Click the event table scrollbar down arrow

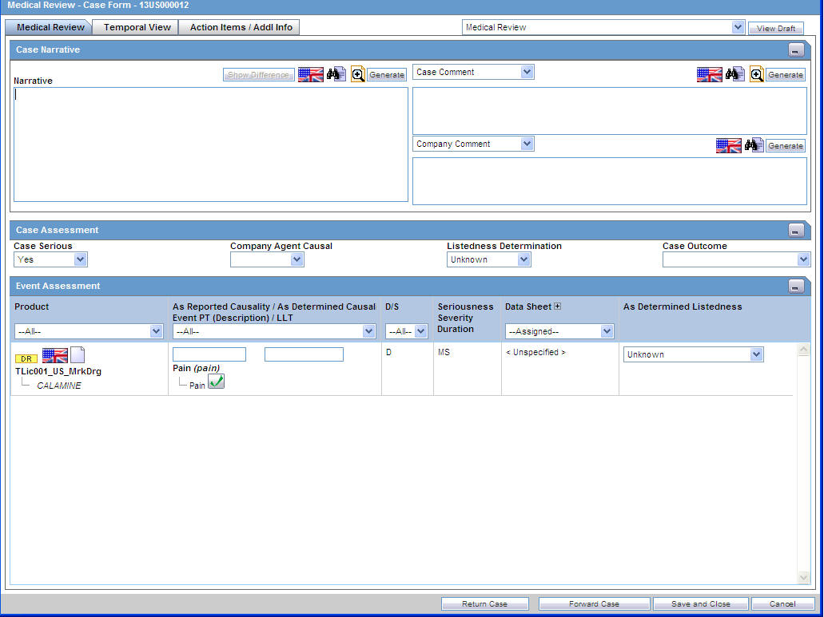[x=803, y=577]
